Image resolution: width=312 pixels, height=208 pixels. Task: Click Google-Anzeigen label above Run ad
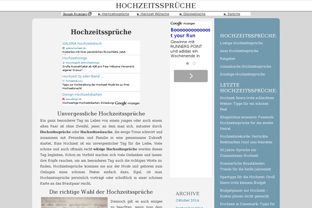183,23
